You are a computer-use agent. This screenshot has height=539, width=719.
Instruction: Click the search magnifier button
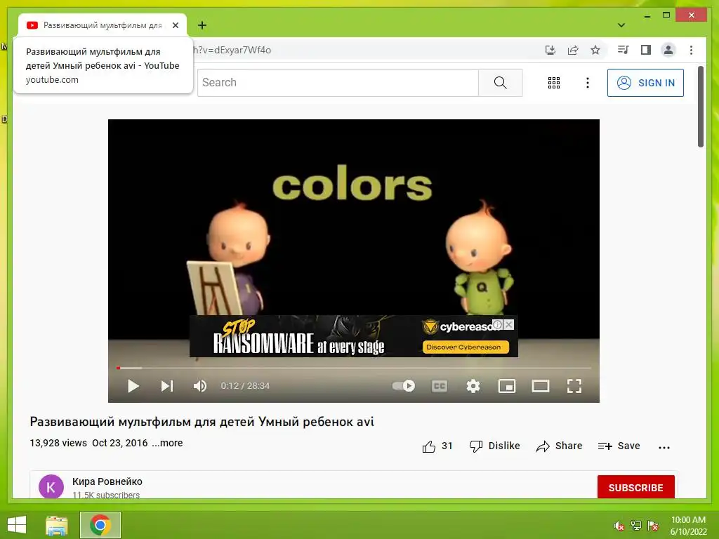tap(500, 83)
